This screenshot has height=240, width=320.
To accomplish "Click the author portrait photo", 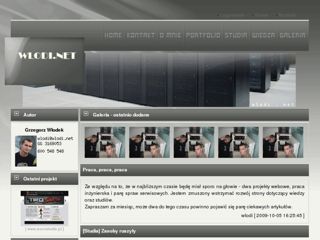I will (x=26, y=151).
